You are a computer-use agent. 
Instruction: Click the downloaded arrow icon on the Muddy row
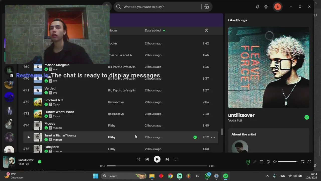point(46,128)
